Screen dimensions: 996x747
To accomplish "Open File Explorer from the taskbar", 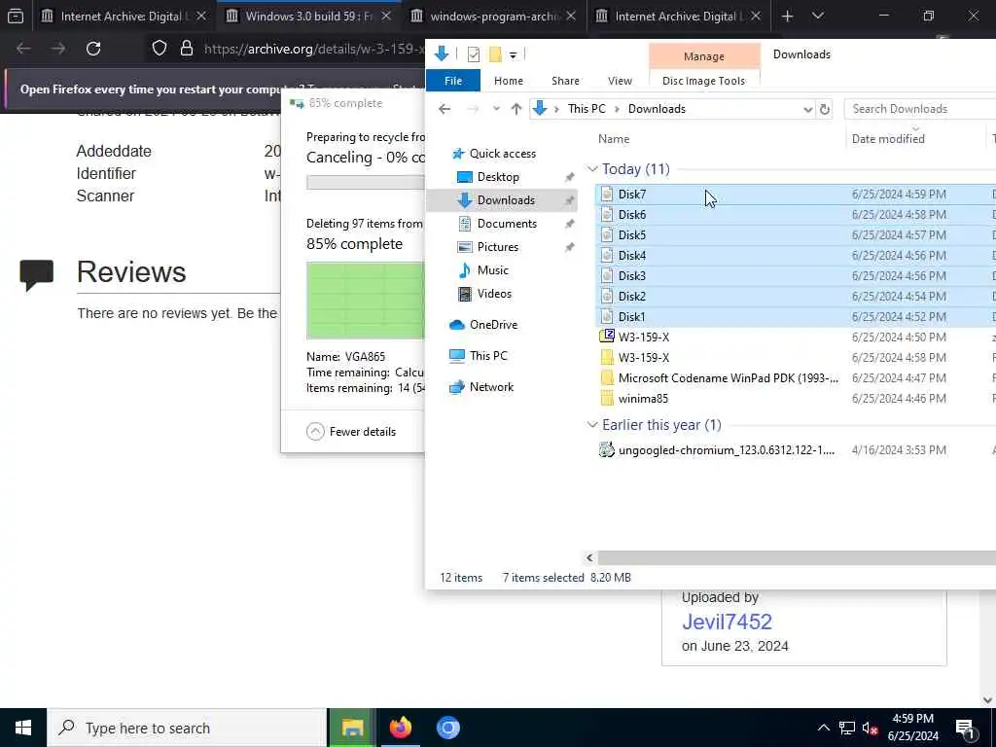I will [x=352, y=728].
